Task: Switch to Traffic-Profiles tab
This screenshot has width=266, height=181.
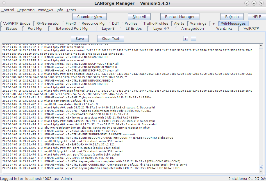Action: [156, 23]
